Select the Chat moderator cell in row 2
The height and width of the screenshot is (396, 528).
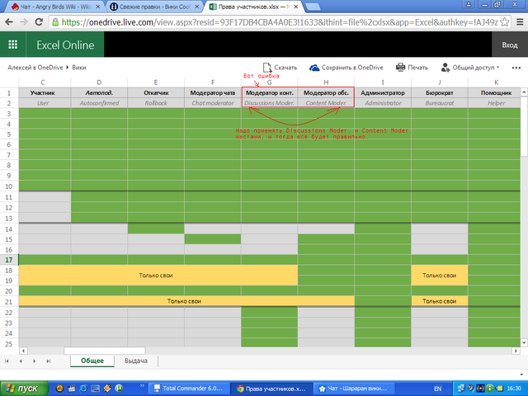tap(213, 103)
